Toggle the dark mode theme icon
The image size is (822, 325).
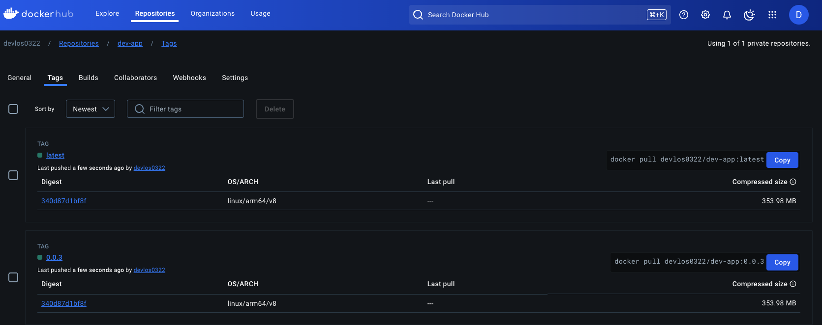coord(749,15)
